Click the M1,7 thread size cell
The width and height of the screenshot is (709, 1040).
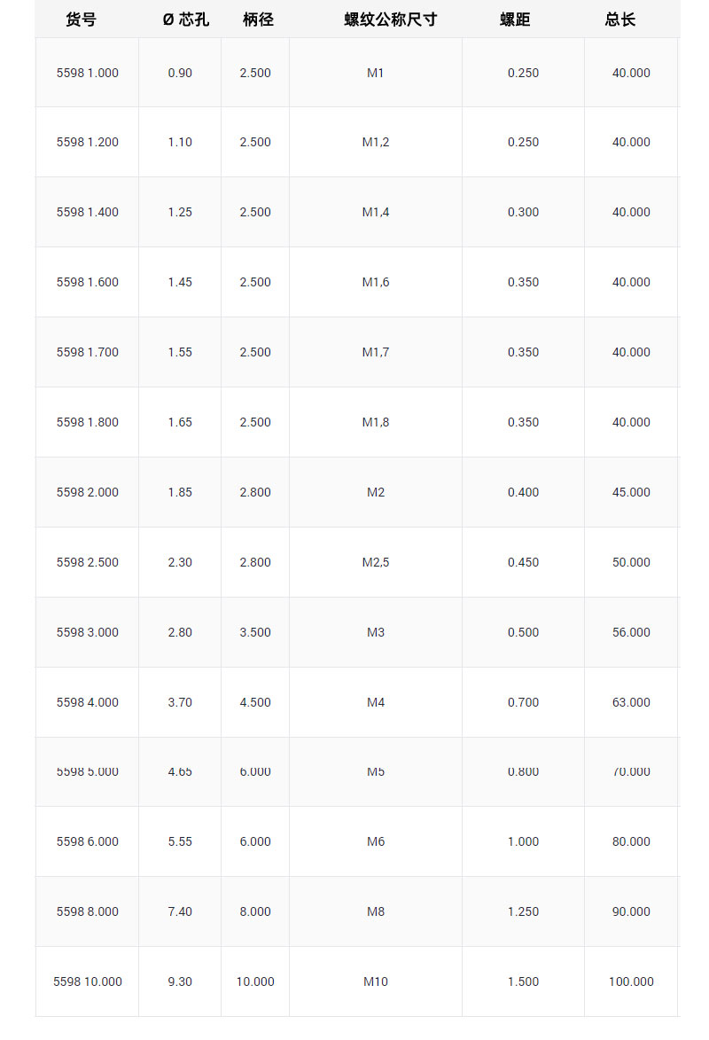coord(376,352)
